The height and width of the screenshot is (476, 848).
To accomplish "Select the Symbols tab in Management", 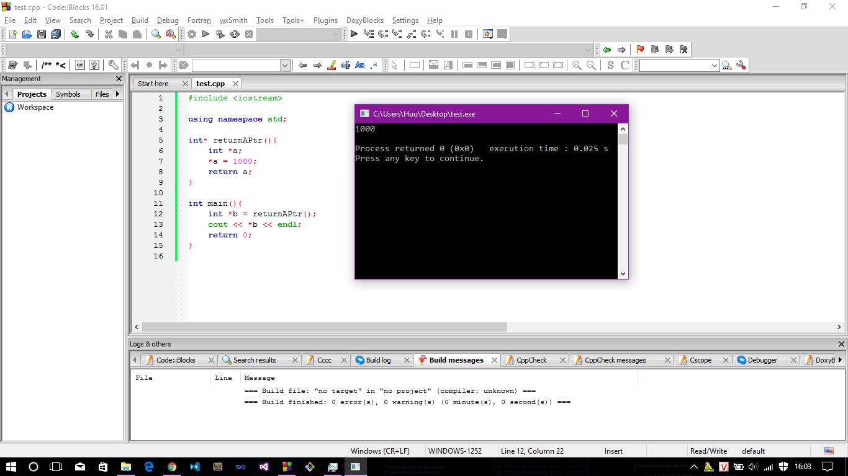I will pos(68,94).
